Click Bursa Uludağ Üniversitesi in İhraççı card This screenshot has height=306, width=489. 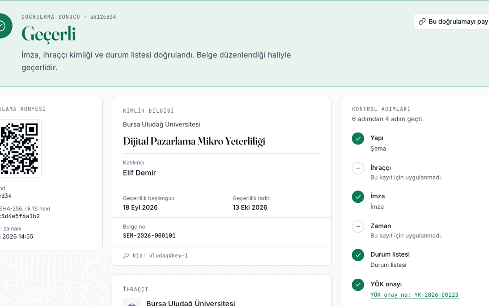tap(191, 304)
